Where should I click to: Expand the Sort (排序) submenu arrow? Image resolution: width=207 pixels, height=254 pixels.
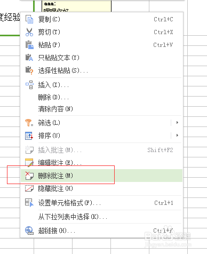coord(177,136)
